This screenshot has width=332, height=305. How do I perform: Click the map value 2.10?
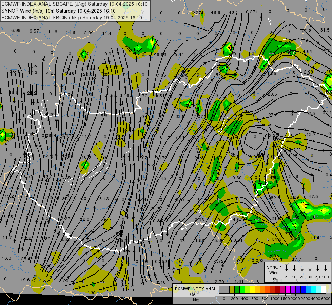point(161,282)
